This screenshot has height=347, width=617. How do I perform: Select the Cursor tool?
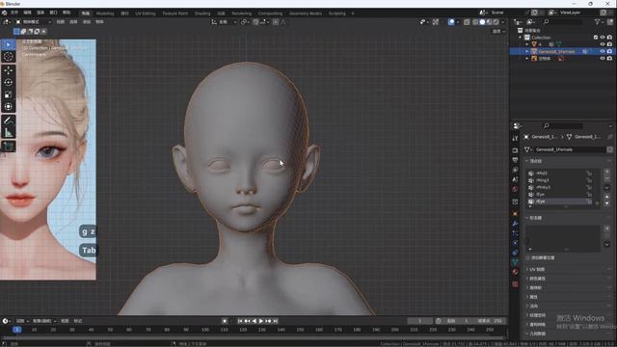(x=9, y=57)
